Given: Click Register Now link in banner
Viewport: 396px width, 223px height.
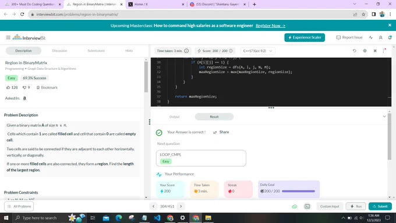Looking at the screenshot, I should [x=270, y=26].
